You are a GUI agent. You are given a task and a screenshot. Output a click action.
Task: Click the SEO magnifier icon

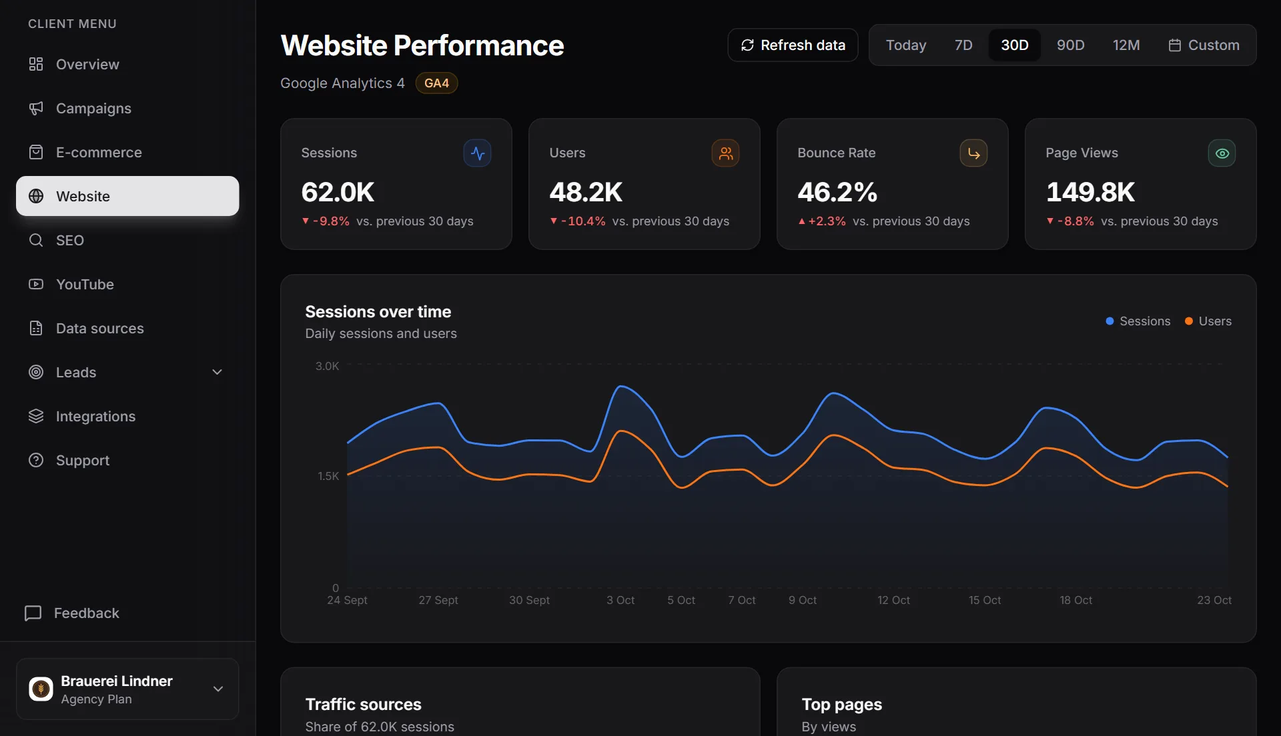[x=36, y=240]
